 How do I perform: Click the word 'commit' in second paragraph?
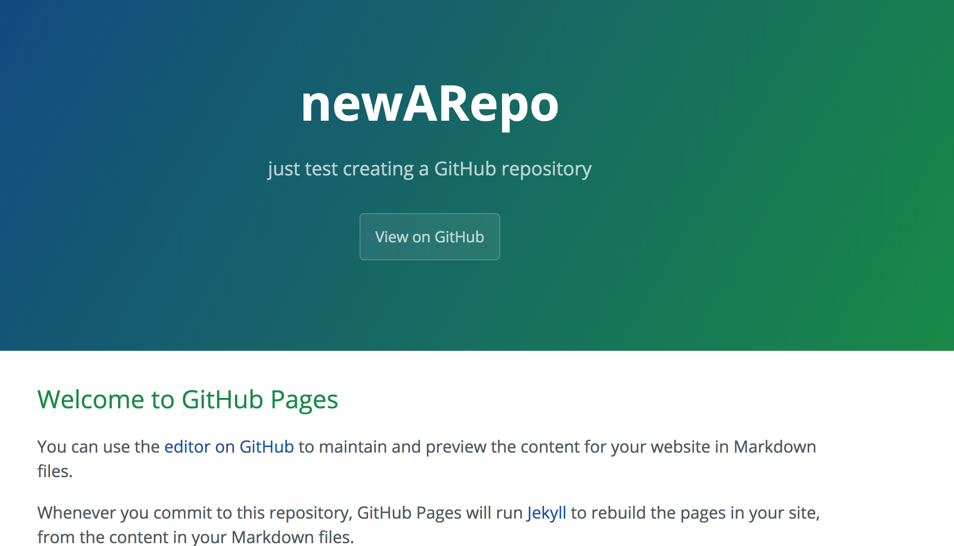click(x=182, y=513)
